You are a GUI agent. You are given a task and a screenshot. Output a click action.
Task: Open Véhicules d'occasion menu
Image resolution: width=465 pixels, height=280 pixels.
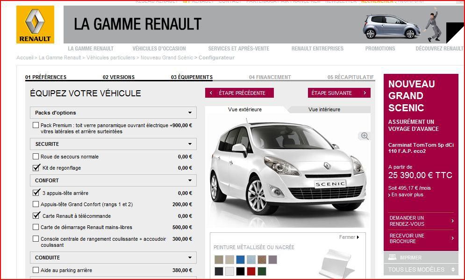159,48
